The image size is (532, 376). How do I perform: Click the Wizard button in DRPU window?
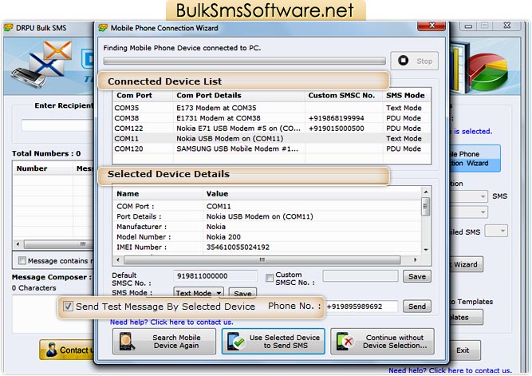click(x=466, y=264)
